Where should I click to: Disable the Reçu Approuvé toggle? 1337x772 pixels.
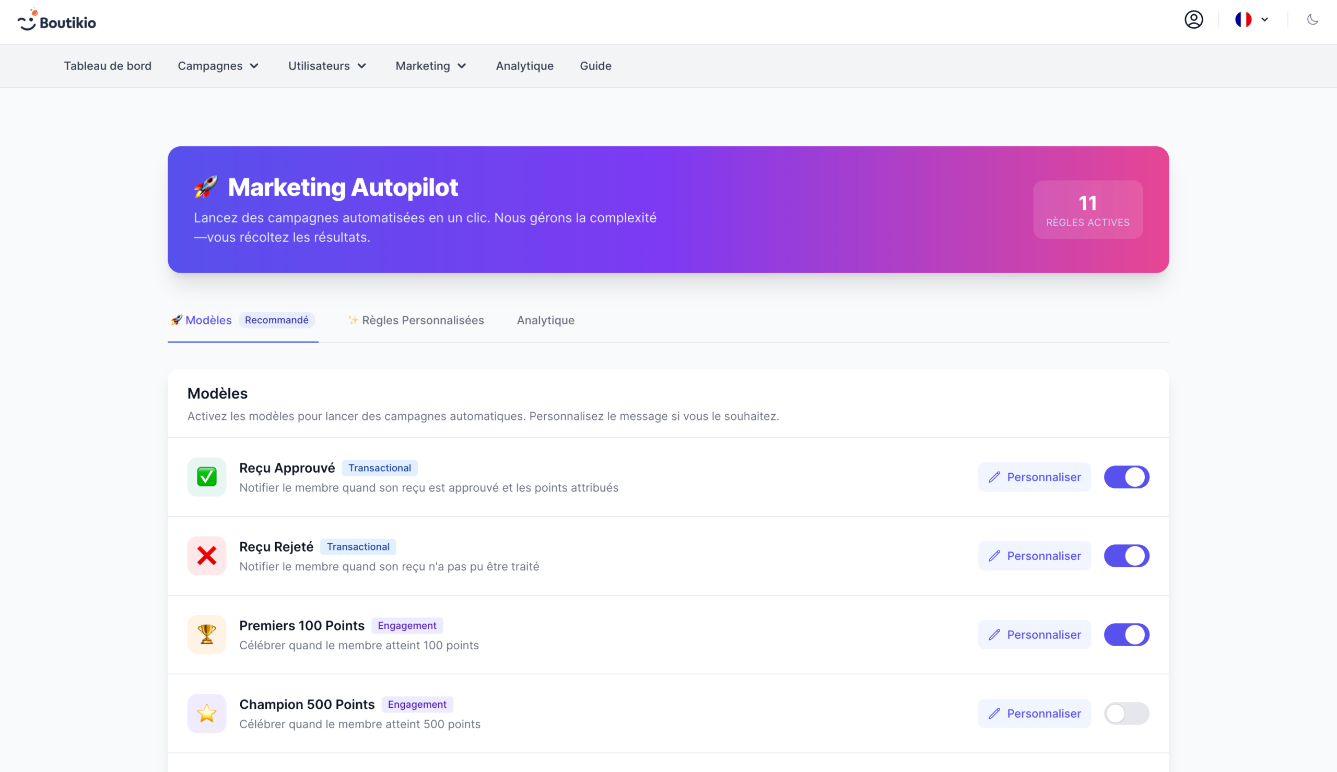[1126, 477]
